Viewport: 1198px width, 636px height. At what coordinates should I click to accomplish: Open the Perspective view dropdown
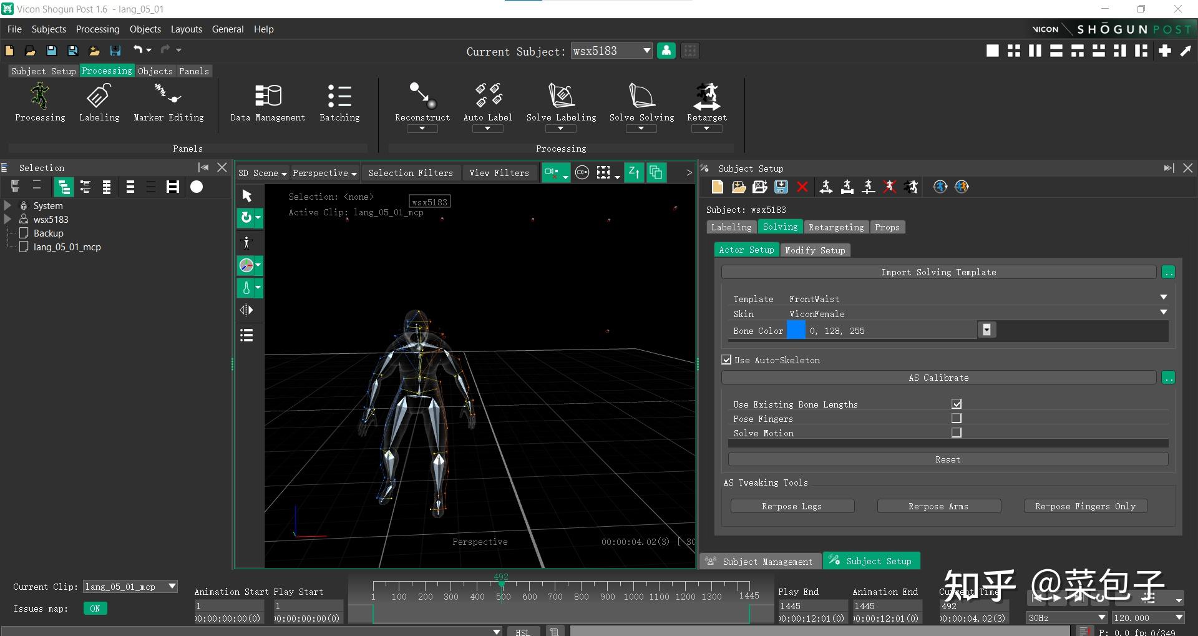(324, 173)
